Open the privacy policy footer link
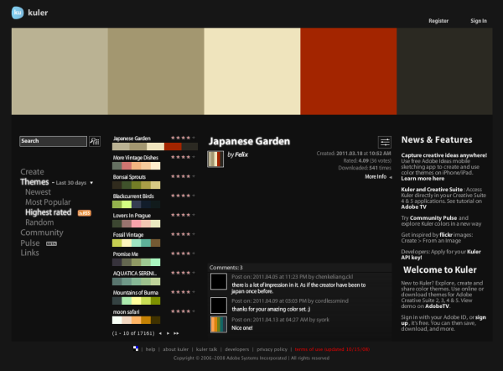The height and width of the screenshot is (371, 503). (x=272, y=349)
